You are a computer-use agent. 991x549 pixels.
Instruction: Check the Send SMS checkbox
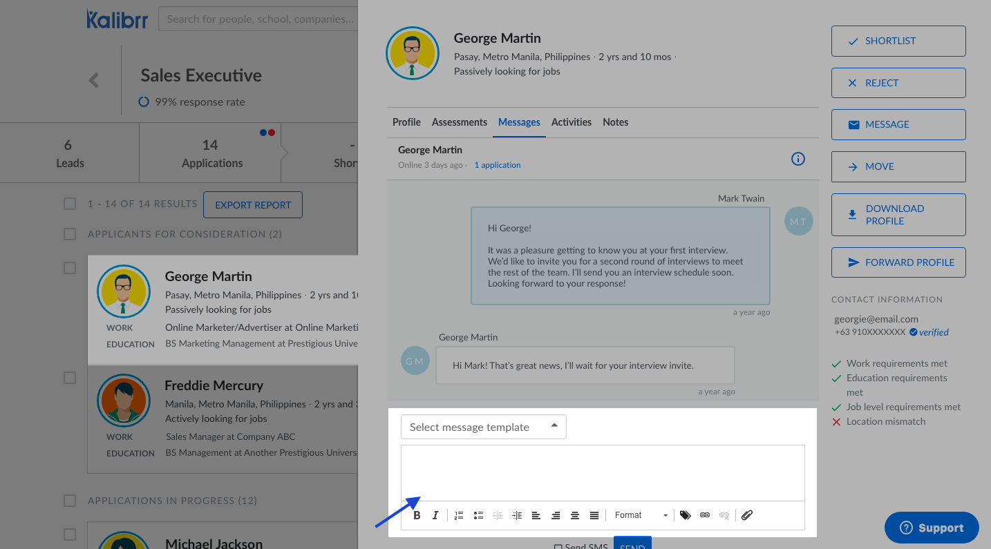(558, 546)
